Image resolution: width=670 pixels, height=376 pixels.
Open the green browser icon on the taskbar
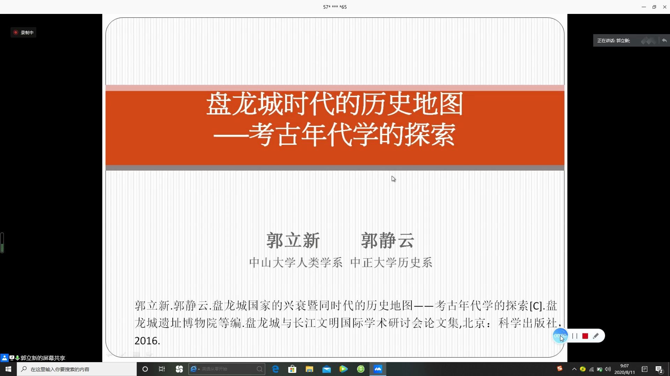361,369
